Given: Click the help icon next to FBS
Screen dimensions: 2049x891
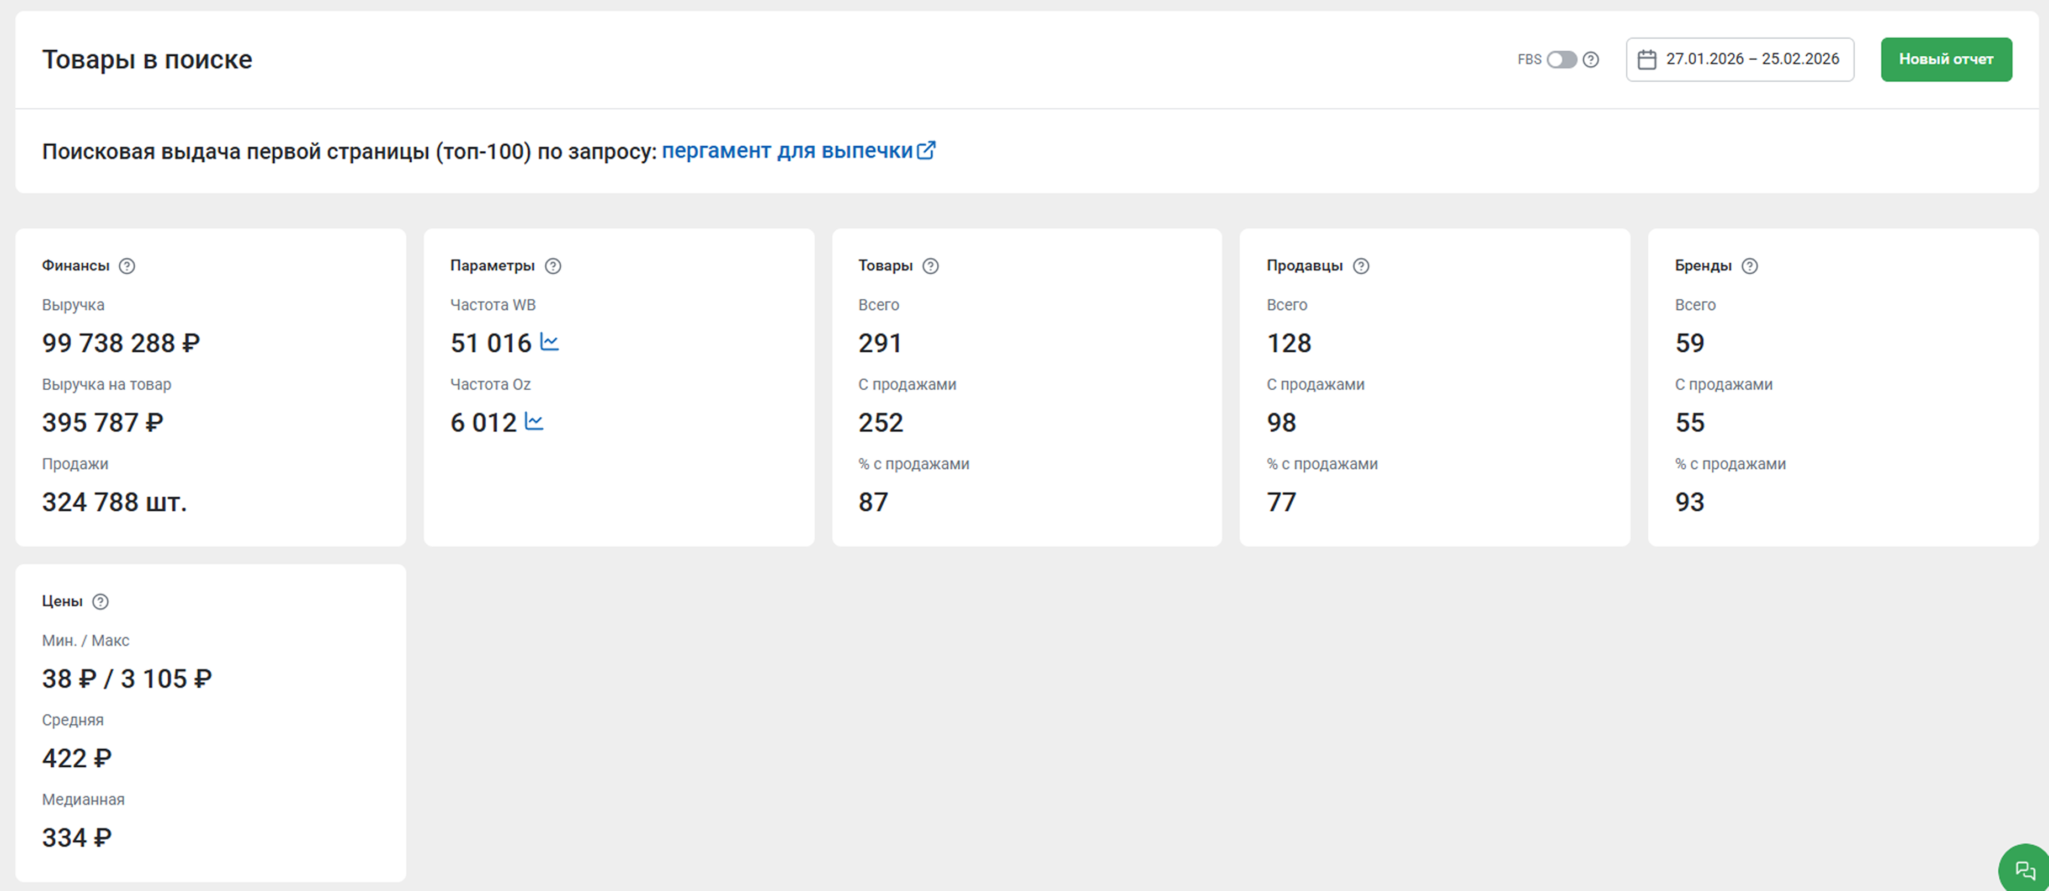Looking at the screenshot, I should click(x=1591, y=60).
